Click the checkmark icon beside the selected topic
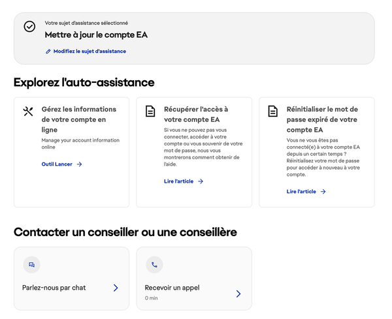392x319 pixels. coord(29,27)
